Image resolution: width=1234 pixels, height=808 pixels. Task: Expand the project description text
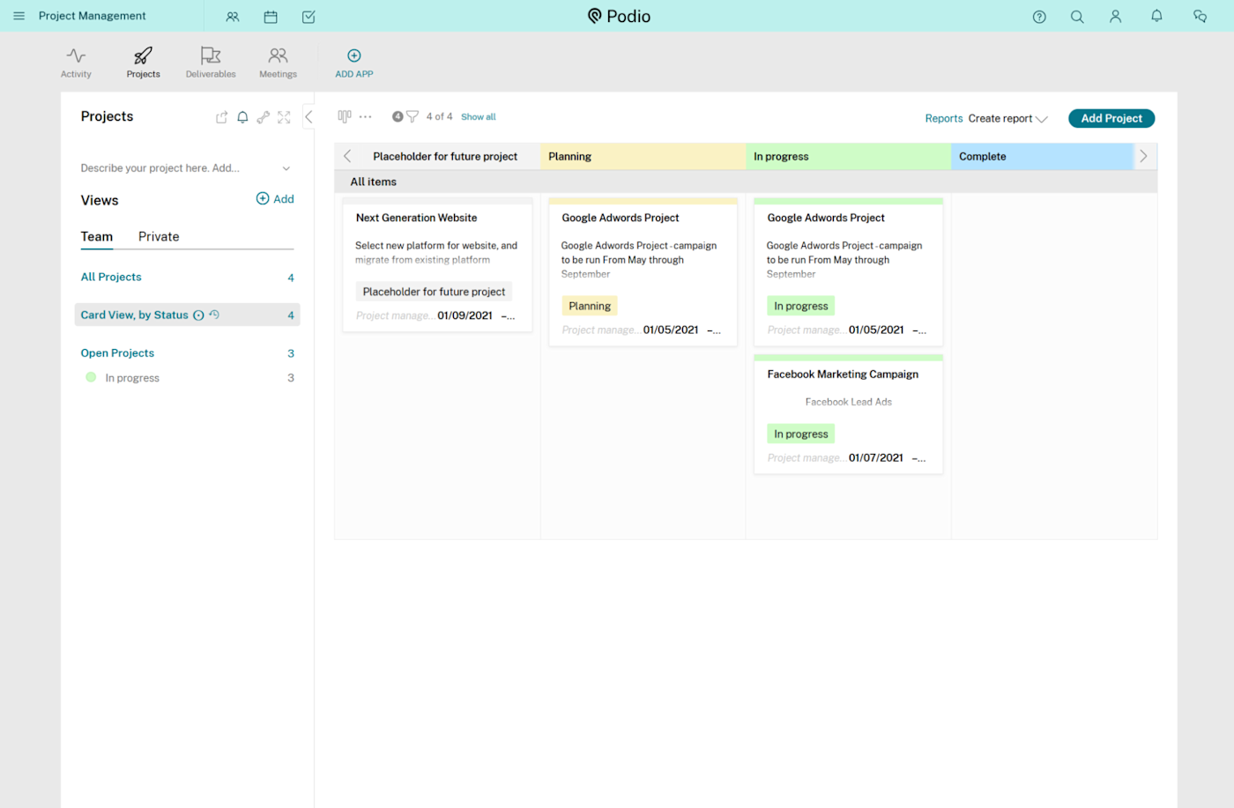coord(286,168)
